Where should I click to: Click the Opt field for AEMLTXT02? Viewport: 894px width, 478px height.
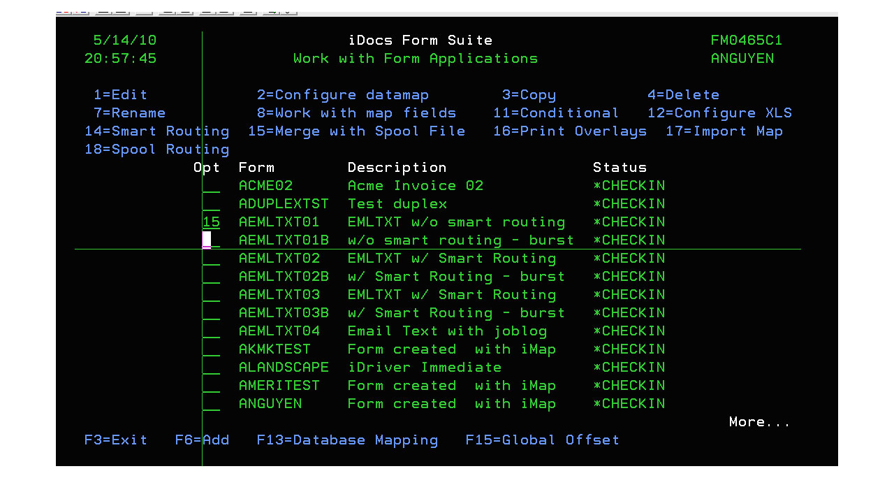point(211,259)
